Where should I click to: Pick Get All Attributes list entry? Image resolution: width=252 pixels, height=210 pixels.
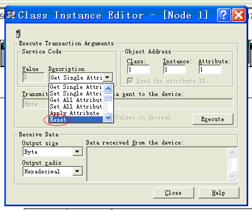point(76,100)
